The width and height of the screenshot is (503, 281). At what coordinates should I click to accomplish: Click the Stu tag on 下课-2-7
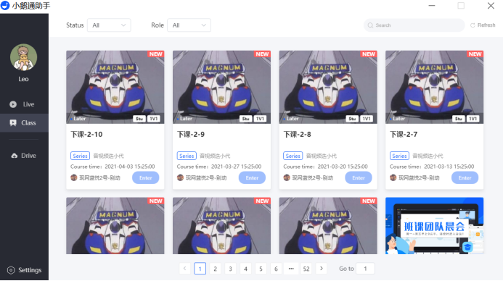459,119
